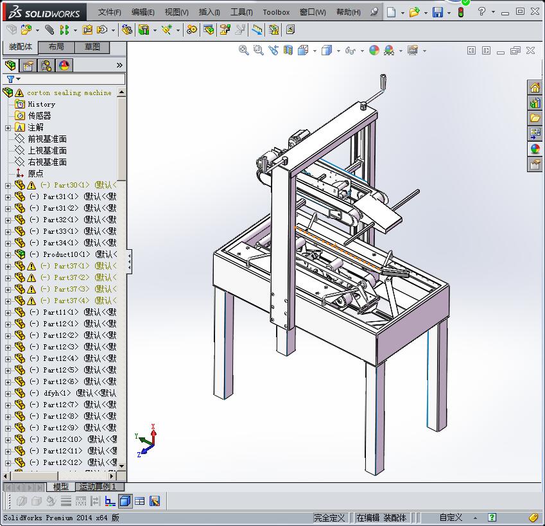Click the Edit Appearance sphere in view toolbar

[374, 50]
